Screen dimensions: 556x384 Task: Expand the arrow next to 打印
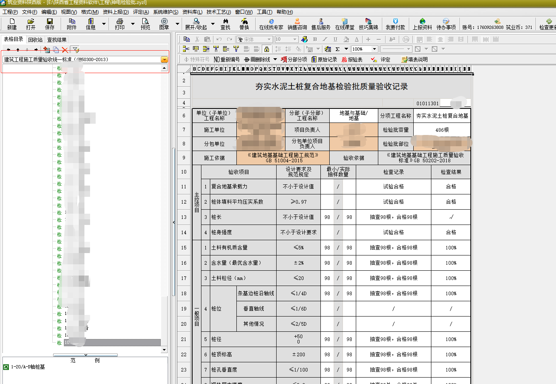click(x=133, y=24)
